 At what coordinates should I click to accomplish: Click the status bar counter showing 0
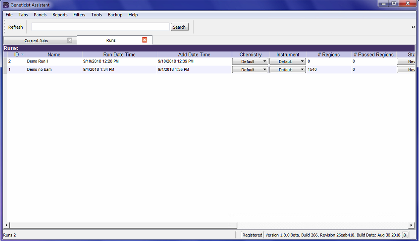[x=405, y=235]
